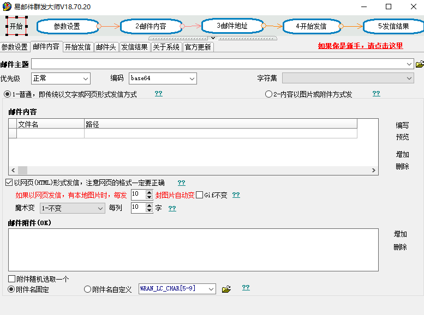
Task: Click the 3邮件地址 workflow bubble
Action: tap(232, 26)
